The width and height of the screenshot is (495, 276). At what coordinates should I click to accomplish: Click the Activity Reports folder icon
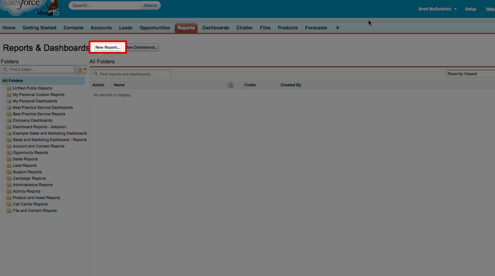click(9, 191)
